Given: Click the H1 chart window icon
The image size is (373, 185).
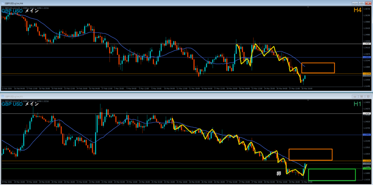Looking at the screenshot, I should (x=3, y=97).
